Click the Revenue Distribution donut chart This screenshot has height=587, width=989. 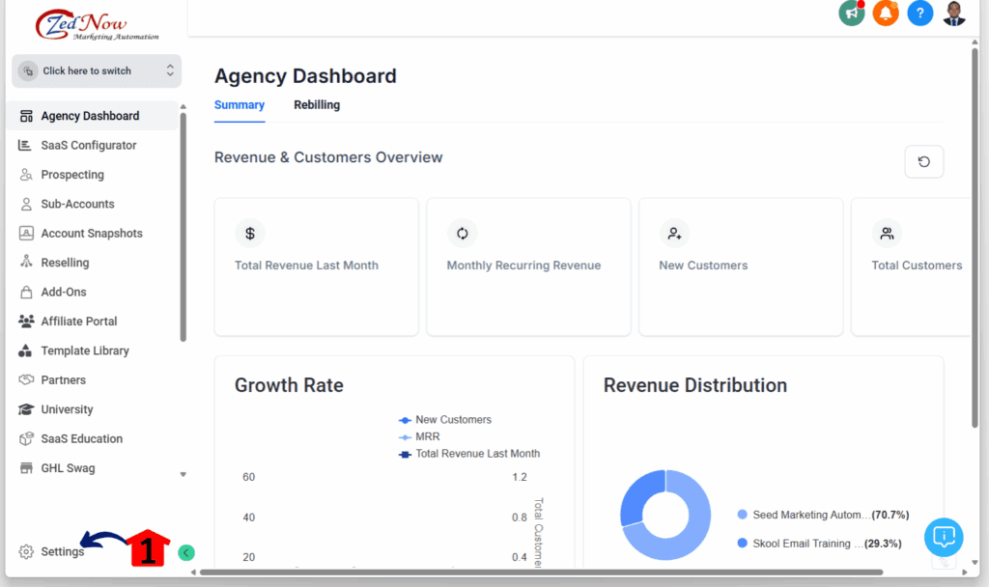coord(665,516)
